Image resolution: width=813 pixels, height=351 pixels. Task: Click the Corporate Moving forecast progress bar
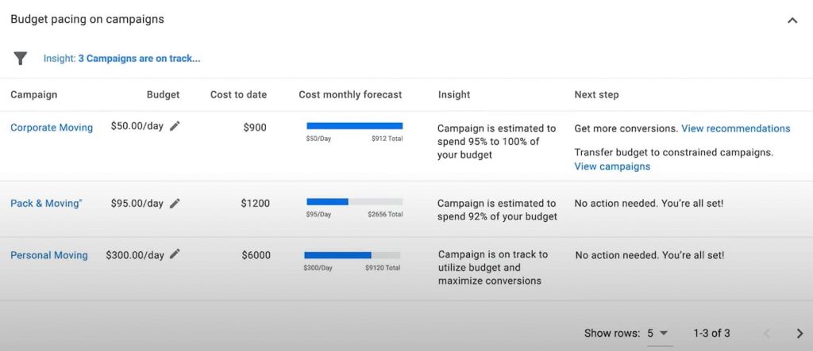(355, 126)
